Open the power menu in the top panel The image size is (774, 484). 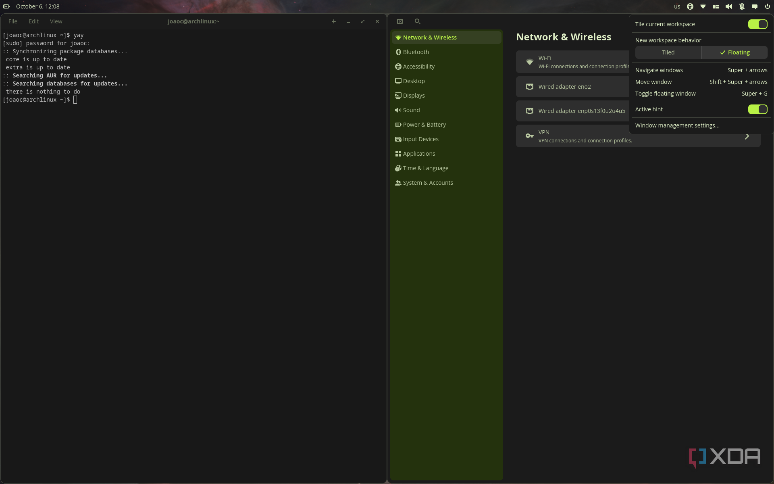click(768, 6)
